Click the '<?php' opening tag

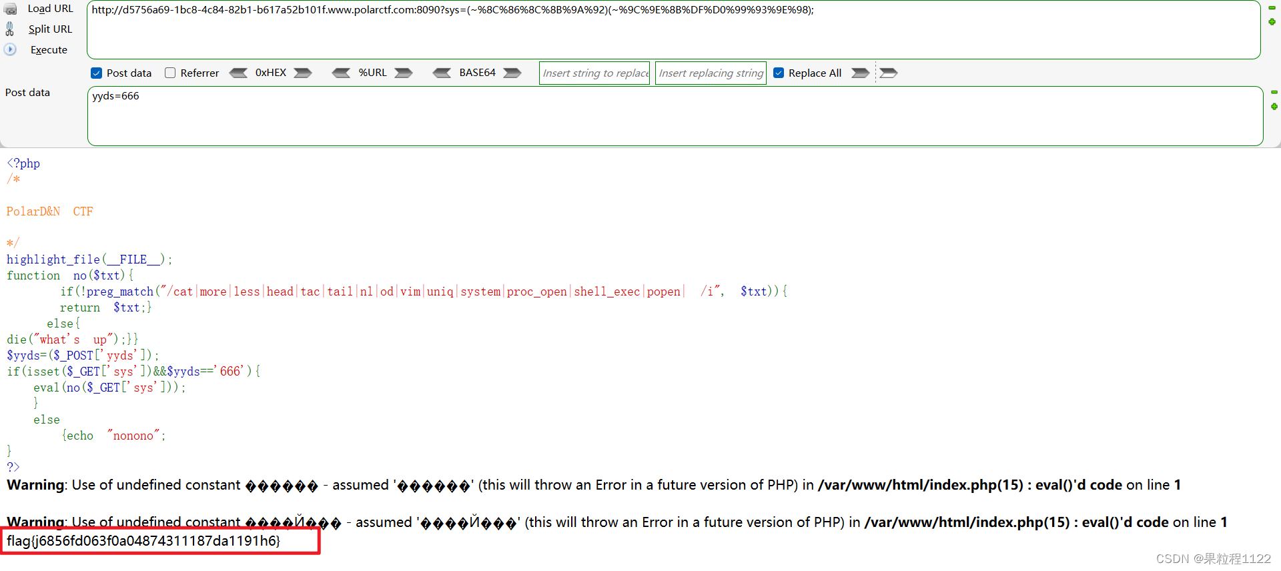[x=23, y=163]
